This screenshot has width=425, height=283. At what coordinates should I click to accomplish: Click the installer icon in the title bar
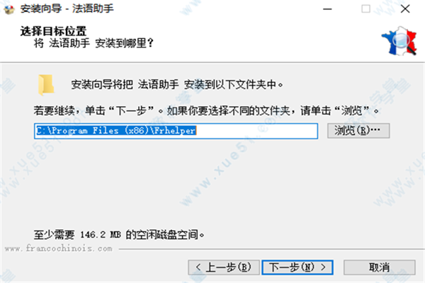pyautogui.click(x=9, y=9)
